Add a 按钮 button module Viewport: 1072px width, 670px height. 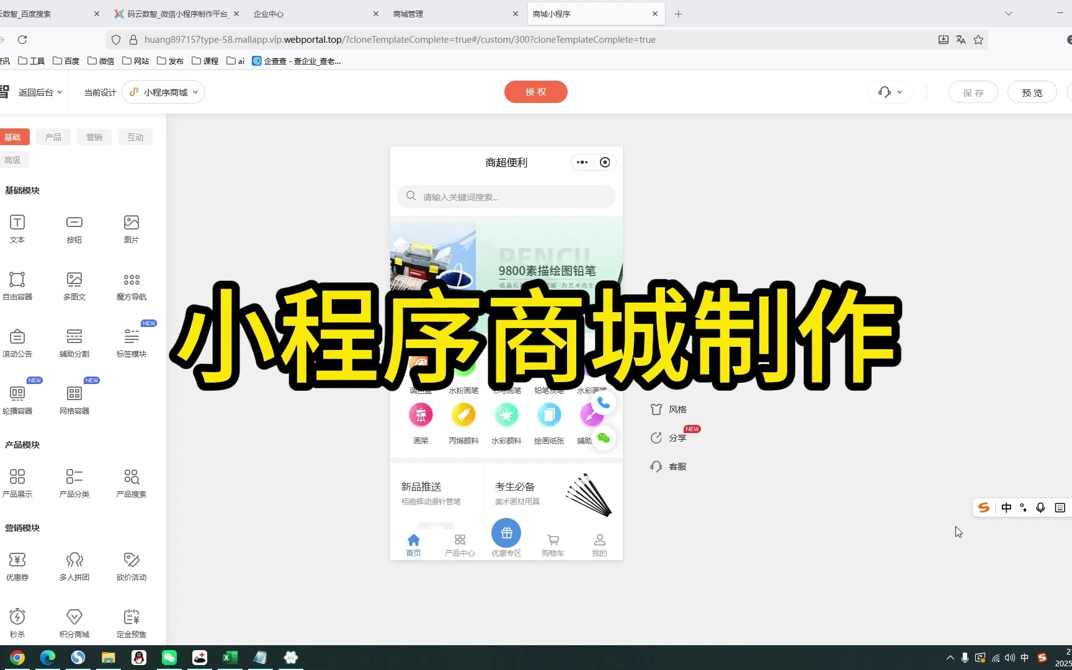[74, 229]
